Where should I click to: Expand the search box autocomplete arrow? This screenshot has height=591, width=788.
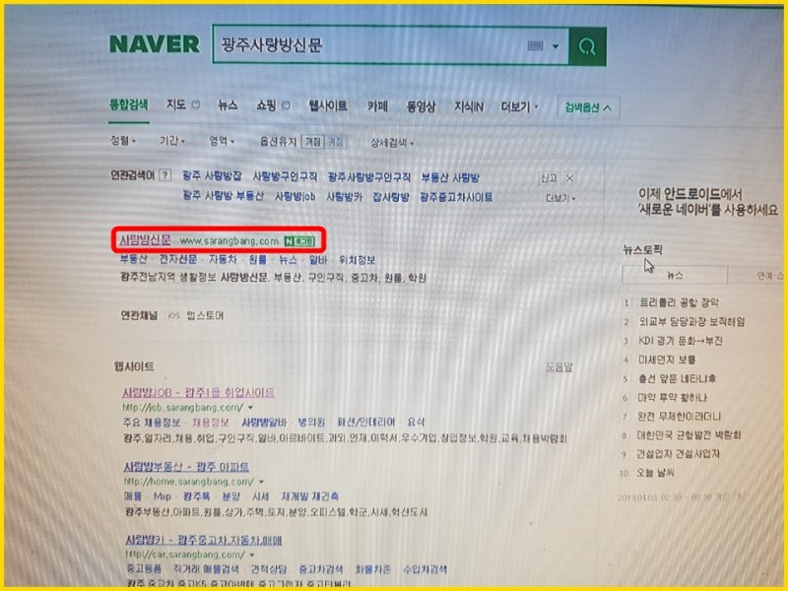click(556, 46)
